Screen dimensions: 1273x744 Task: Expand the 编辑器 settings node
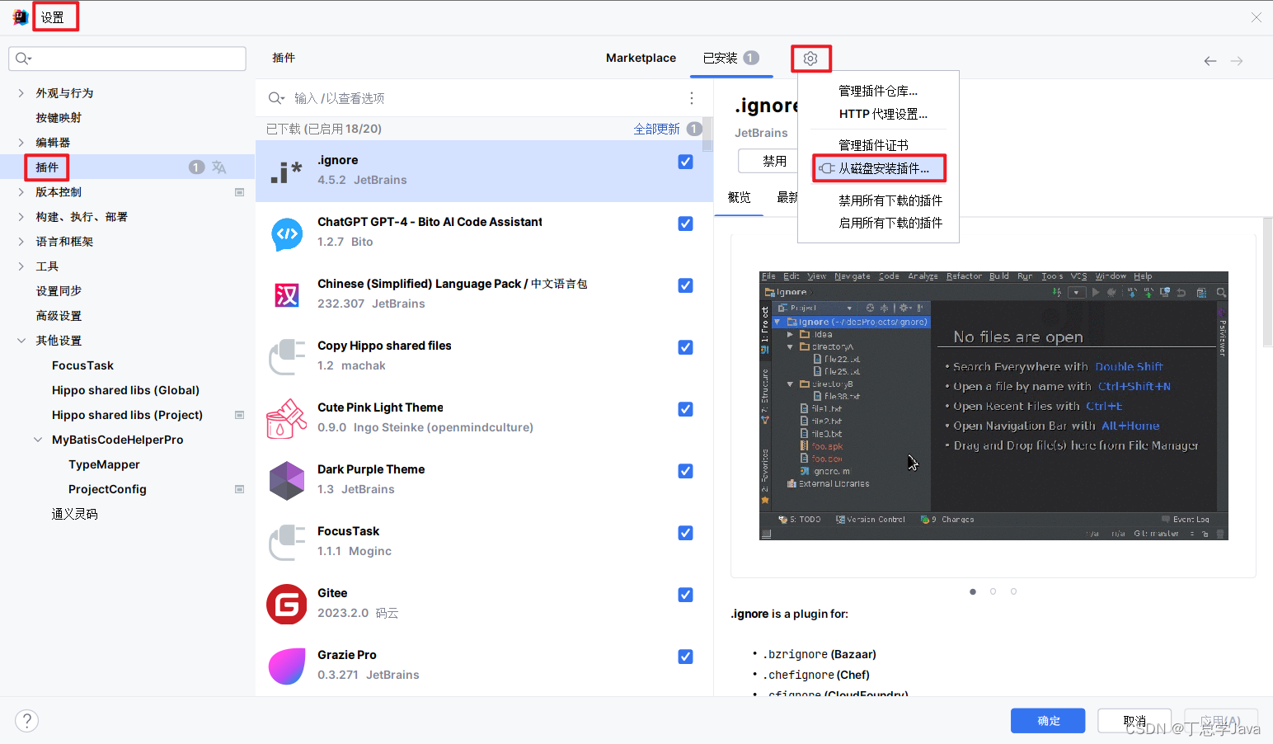click(21, 143)
